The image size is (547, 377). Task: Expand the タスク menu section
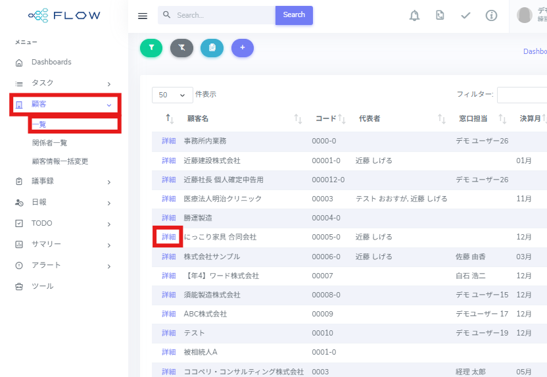point(64,84)
